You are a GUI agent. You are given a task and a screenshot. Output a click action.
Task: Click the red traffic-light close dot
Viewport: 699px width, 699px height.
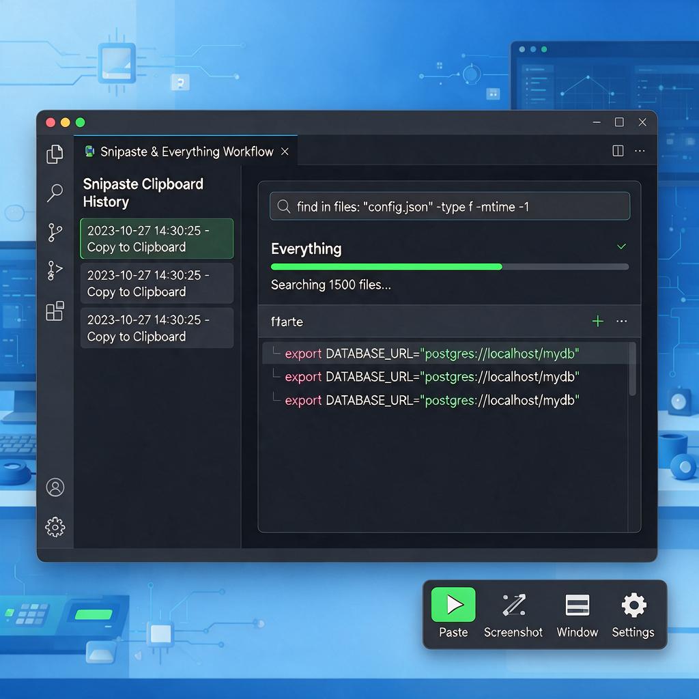(x=51, y=122)
